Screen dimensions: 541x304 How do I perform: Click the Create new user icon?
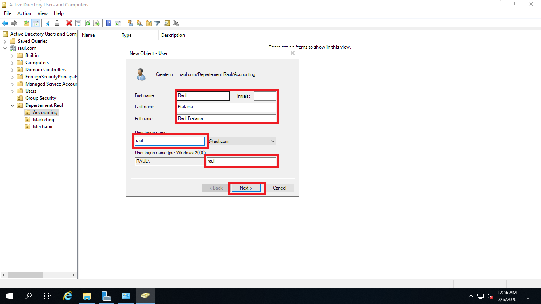pyautogui.click(x=130, y=23)
